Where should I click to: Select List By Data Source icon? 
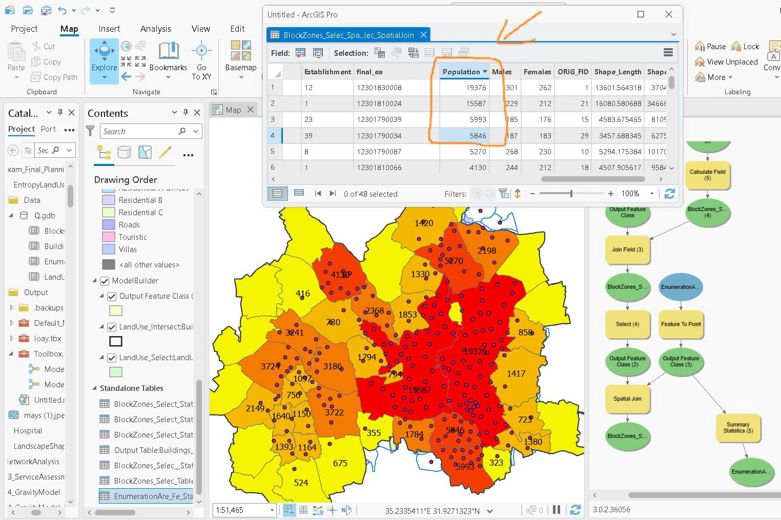(124, 152)
